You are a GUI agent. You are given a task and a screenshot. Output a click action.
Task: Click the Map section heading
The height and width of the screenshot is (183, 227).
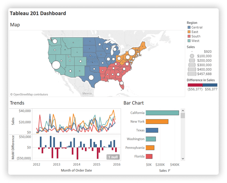pos(15,25)
